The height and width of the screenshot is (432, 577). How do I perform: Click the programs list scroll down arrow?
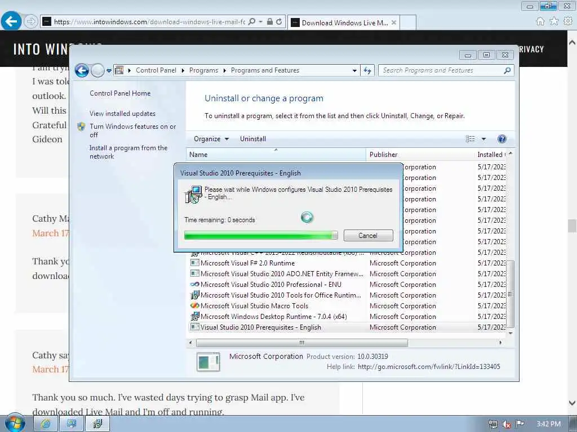(511, 333)
